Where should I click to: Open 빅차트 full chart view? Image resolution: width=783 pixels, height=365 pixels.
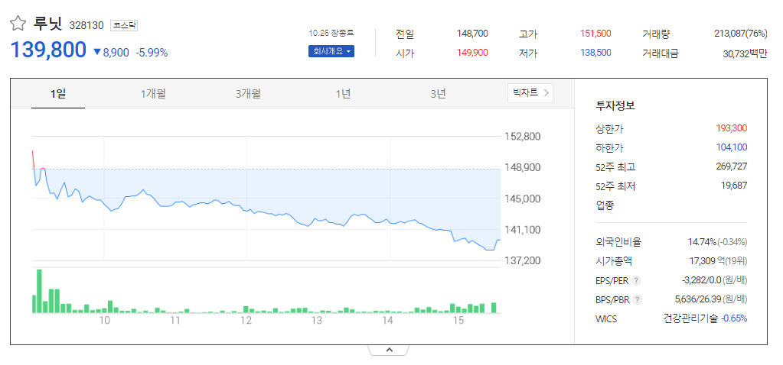[530, 92]
